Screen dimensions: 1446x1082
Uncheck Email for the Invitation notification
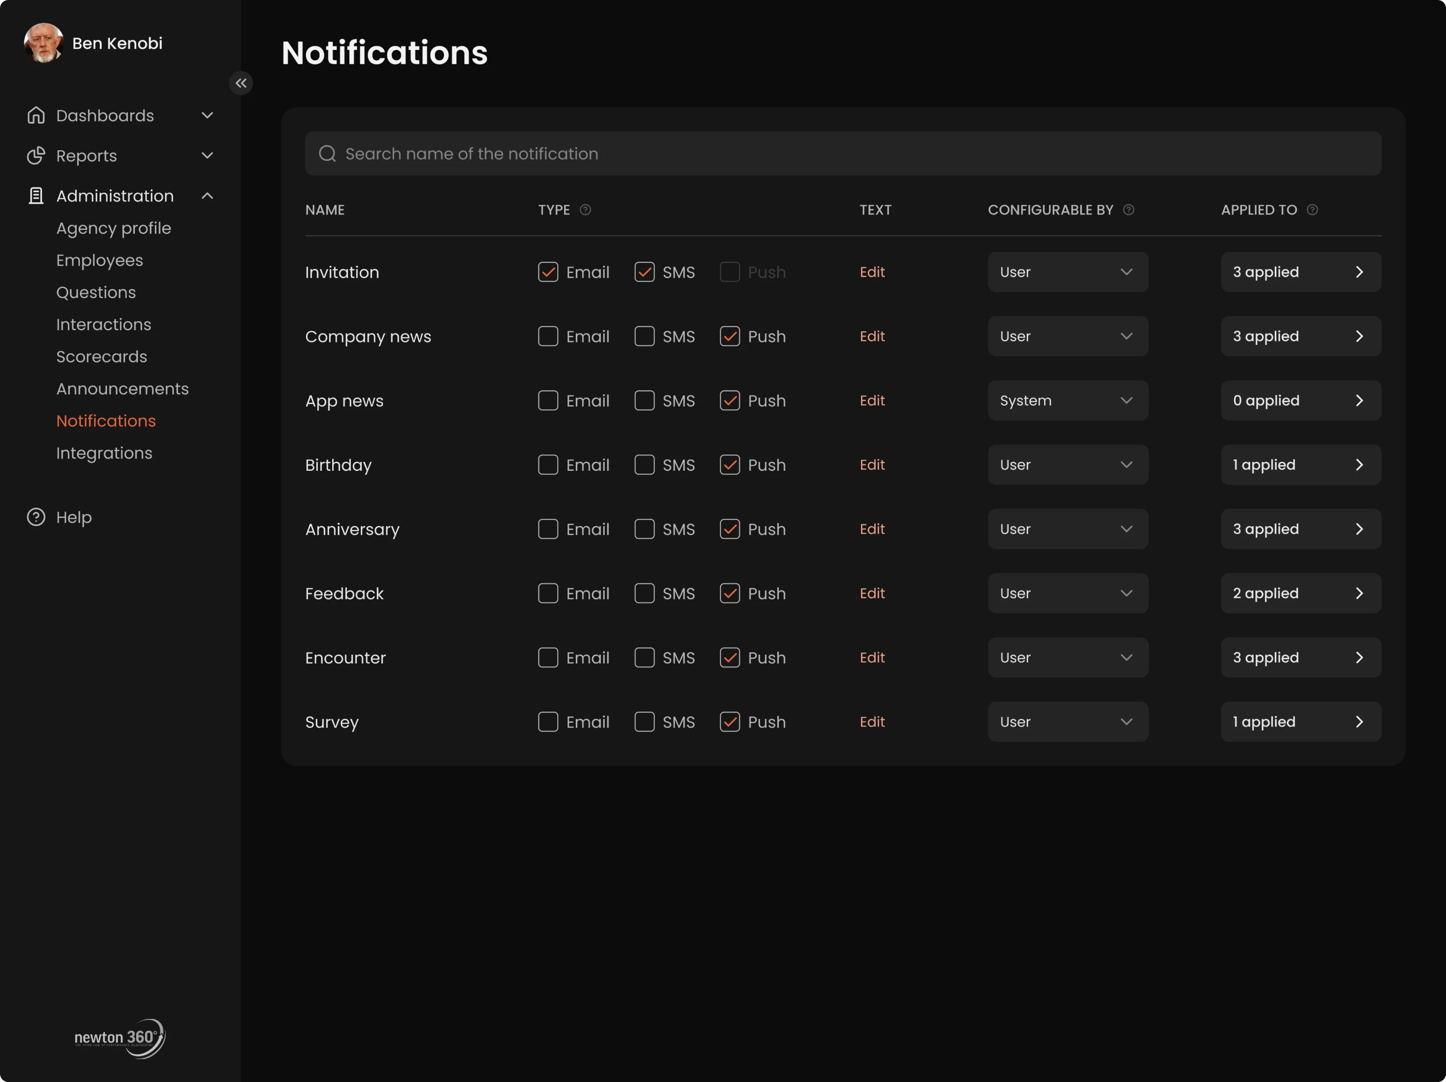click(x=548, y=272)
